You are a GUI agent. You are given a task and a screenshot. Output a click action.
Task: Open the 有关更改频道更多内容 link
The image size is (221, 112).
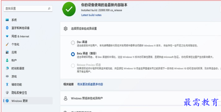90,84
